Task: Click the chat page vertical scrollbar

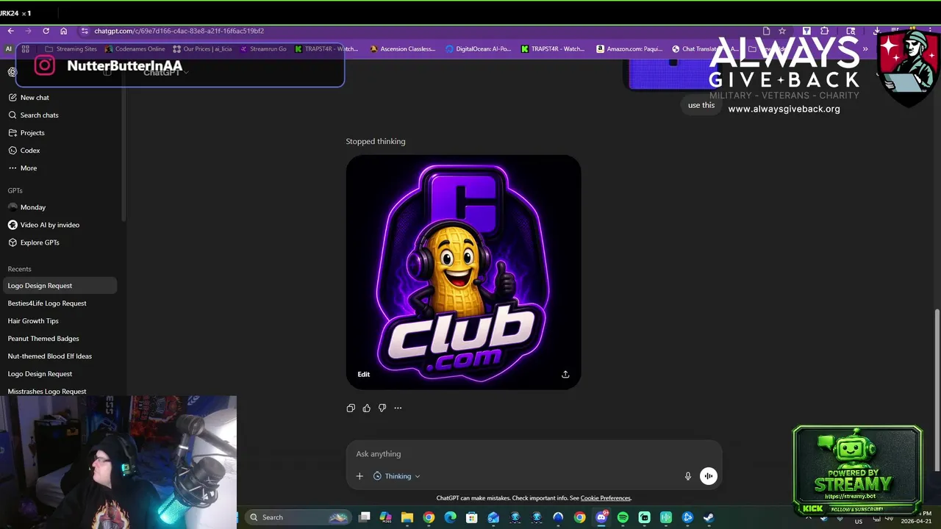Action: [x=937, y=389]
